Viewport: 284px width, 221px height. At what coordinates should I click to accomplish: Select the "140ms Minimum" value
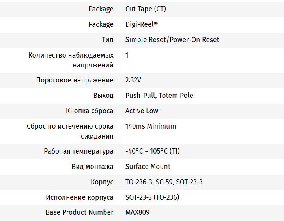coord(150,126)
